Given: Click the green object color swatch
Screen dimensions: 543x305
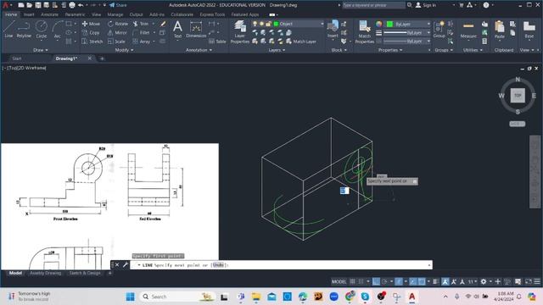Looking at the screenshot, I should click(389, 24).
